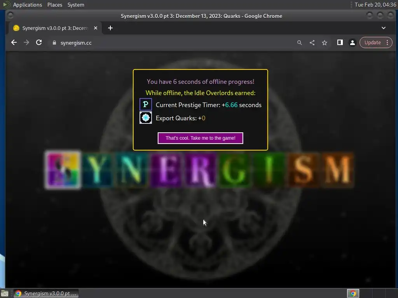Click the Synergism logo tile image
Viewport: 398px width, 298px height.
pos(63,170)
